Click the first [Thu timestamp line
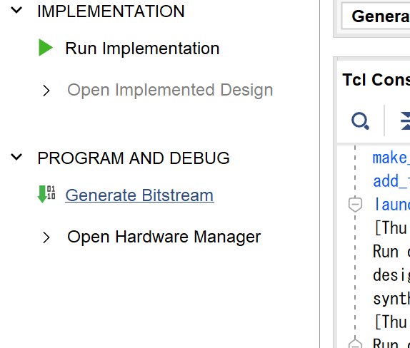Image resolution: width=410 pixels, height=348 pixels. click(x=391, y=228)
